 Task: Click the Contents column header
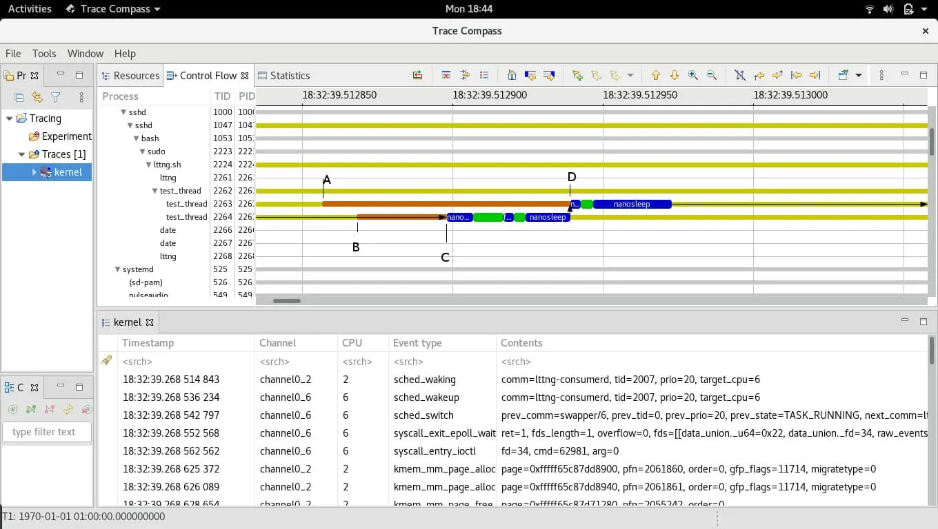(712, 343)
